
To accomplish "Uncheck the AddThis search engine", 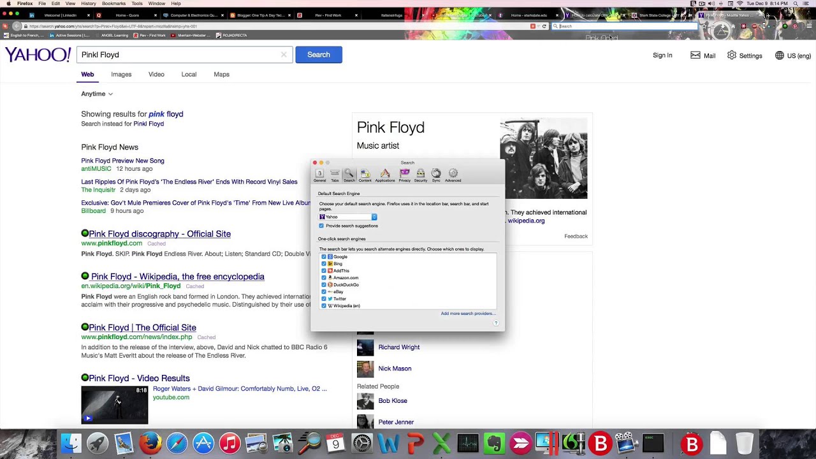I will click(324, 271).
